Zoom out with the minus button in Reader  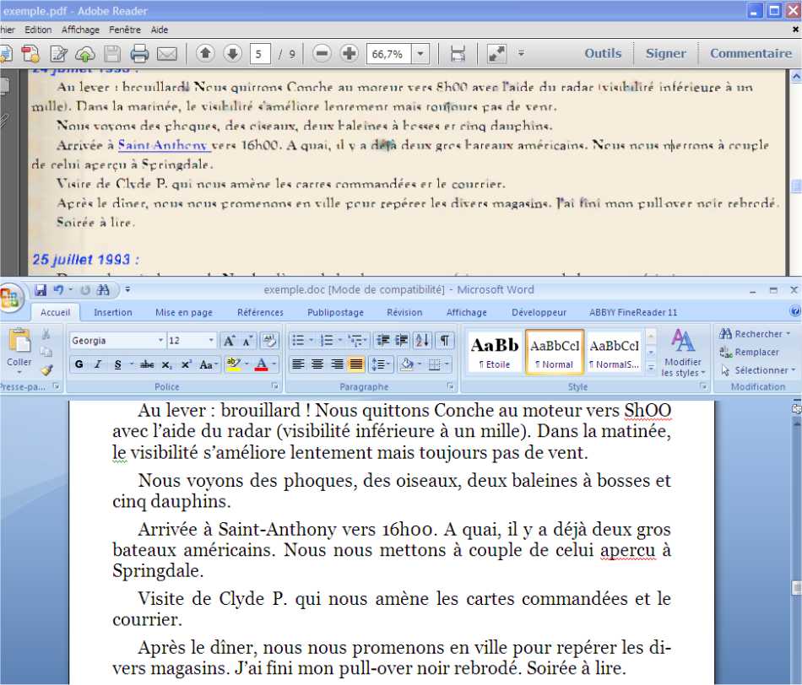click(322, 53)
